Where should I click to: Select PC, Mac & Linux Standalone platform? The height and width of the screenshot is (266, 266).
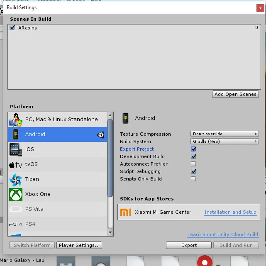[x=58, y=120]
